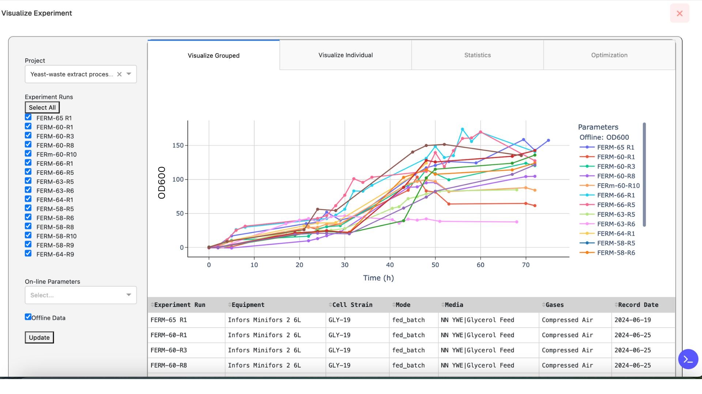Sort table by Media column arrows
The width and height of the screenshot is (702, 394).
(x=443, y=305)
